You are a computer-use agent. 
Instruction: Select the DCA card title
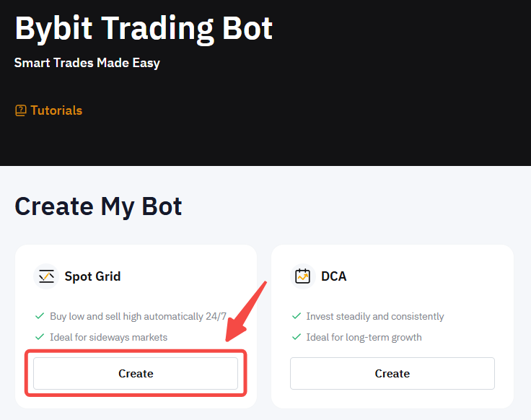pos(333,276)
